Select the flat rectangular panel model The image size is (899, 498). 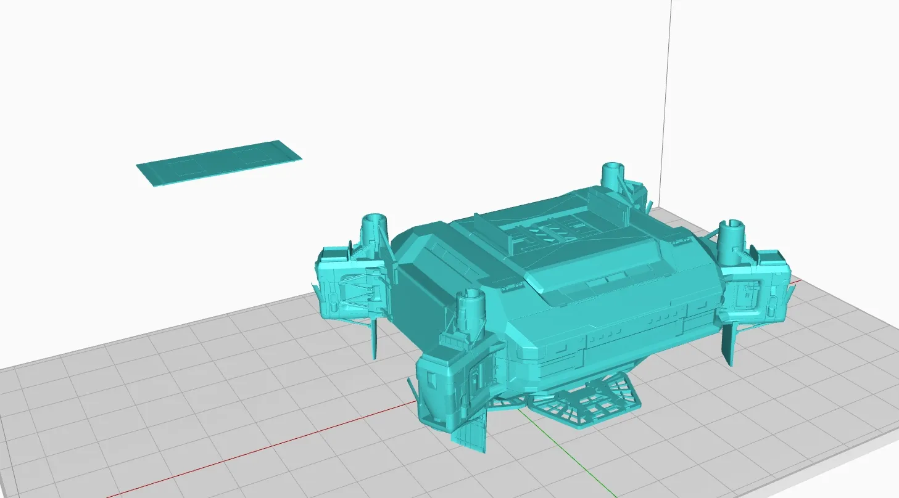[x=219, y=162]
